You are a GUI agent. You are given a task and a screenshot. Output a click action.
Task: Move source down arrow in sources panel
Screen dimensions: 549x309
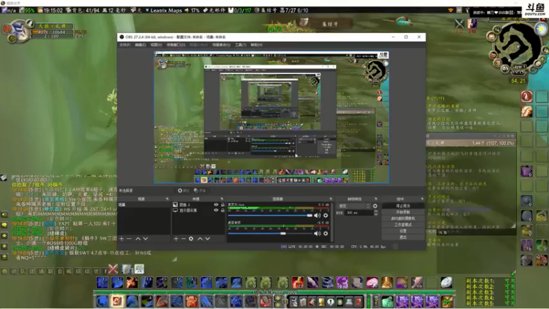207,238
